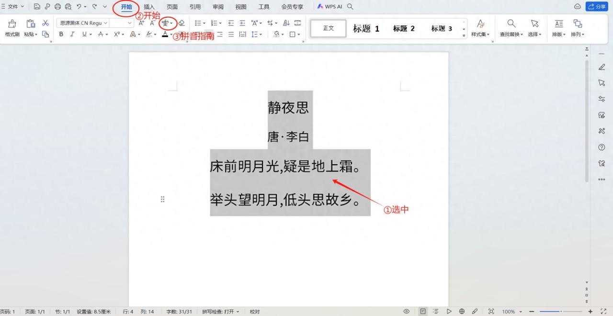613x316 pixels.
Task: Click the font color A swatch
Action: (165, 34)
